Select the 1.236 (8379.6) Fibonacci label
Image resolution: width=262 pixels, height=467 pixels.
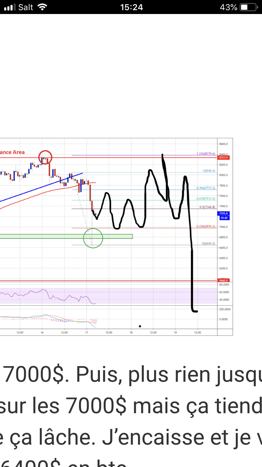(205, 154)
